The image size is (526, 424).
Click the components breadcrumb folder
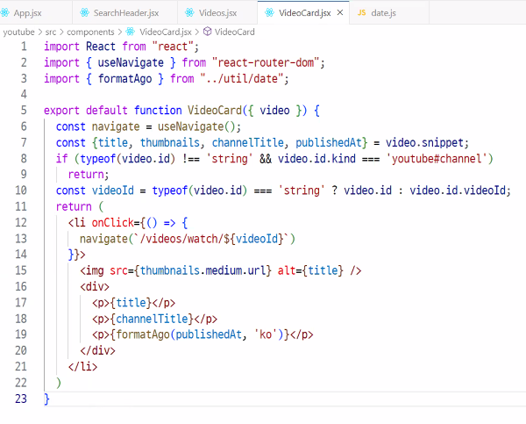90,32
